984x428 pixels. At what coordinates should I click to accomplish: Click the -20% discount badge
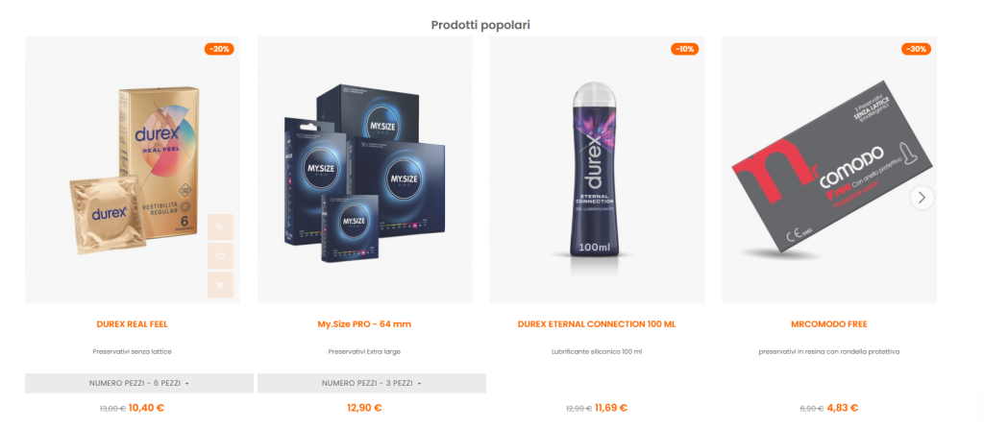click(219, 49)
